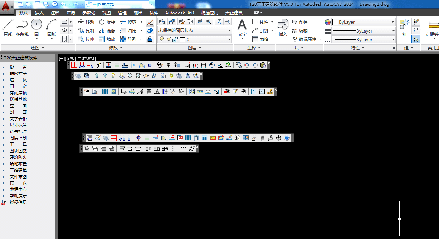The image size is (439, 239).
Task: Toggle the layer lock padlock icon
Action: coord(175,39)
